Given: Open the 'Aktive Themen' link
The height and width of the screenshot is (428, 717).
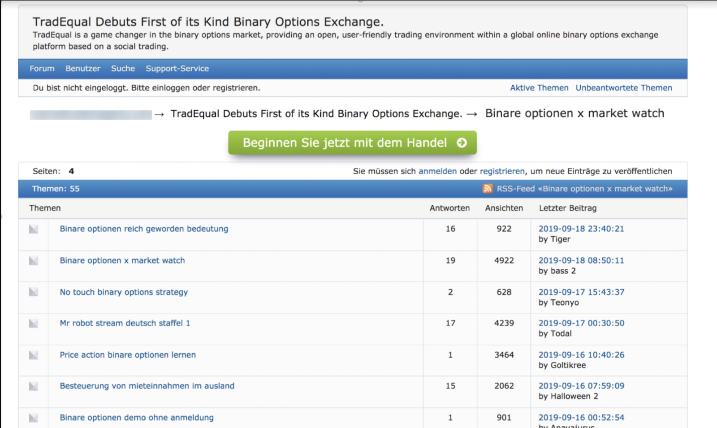Looking at the screenshot, I should click(539, 88).
